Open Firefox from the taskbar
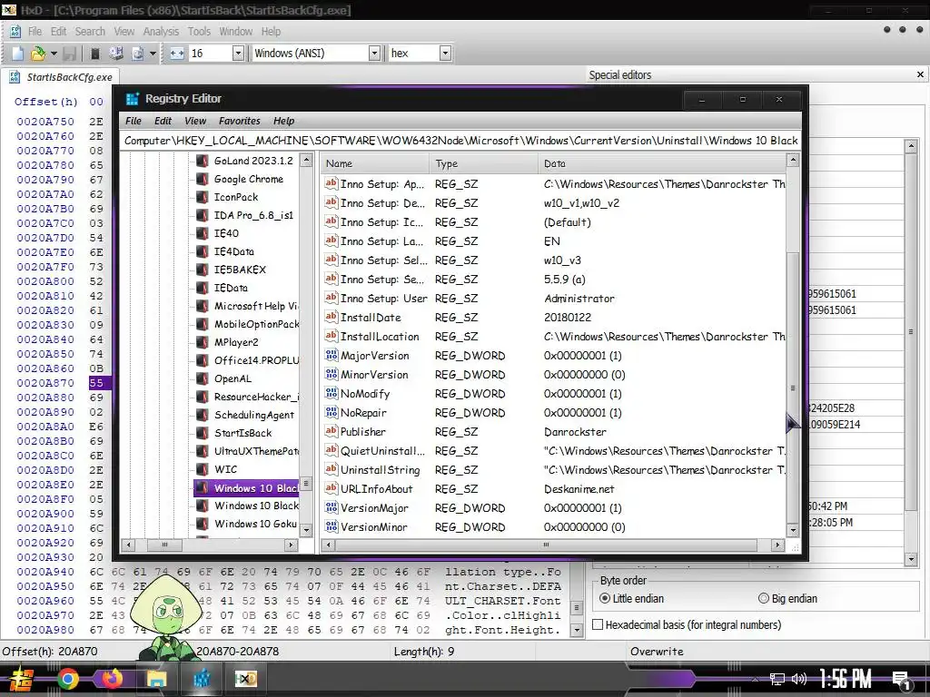 (112, 679)
